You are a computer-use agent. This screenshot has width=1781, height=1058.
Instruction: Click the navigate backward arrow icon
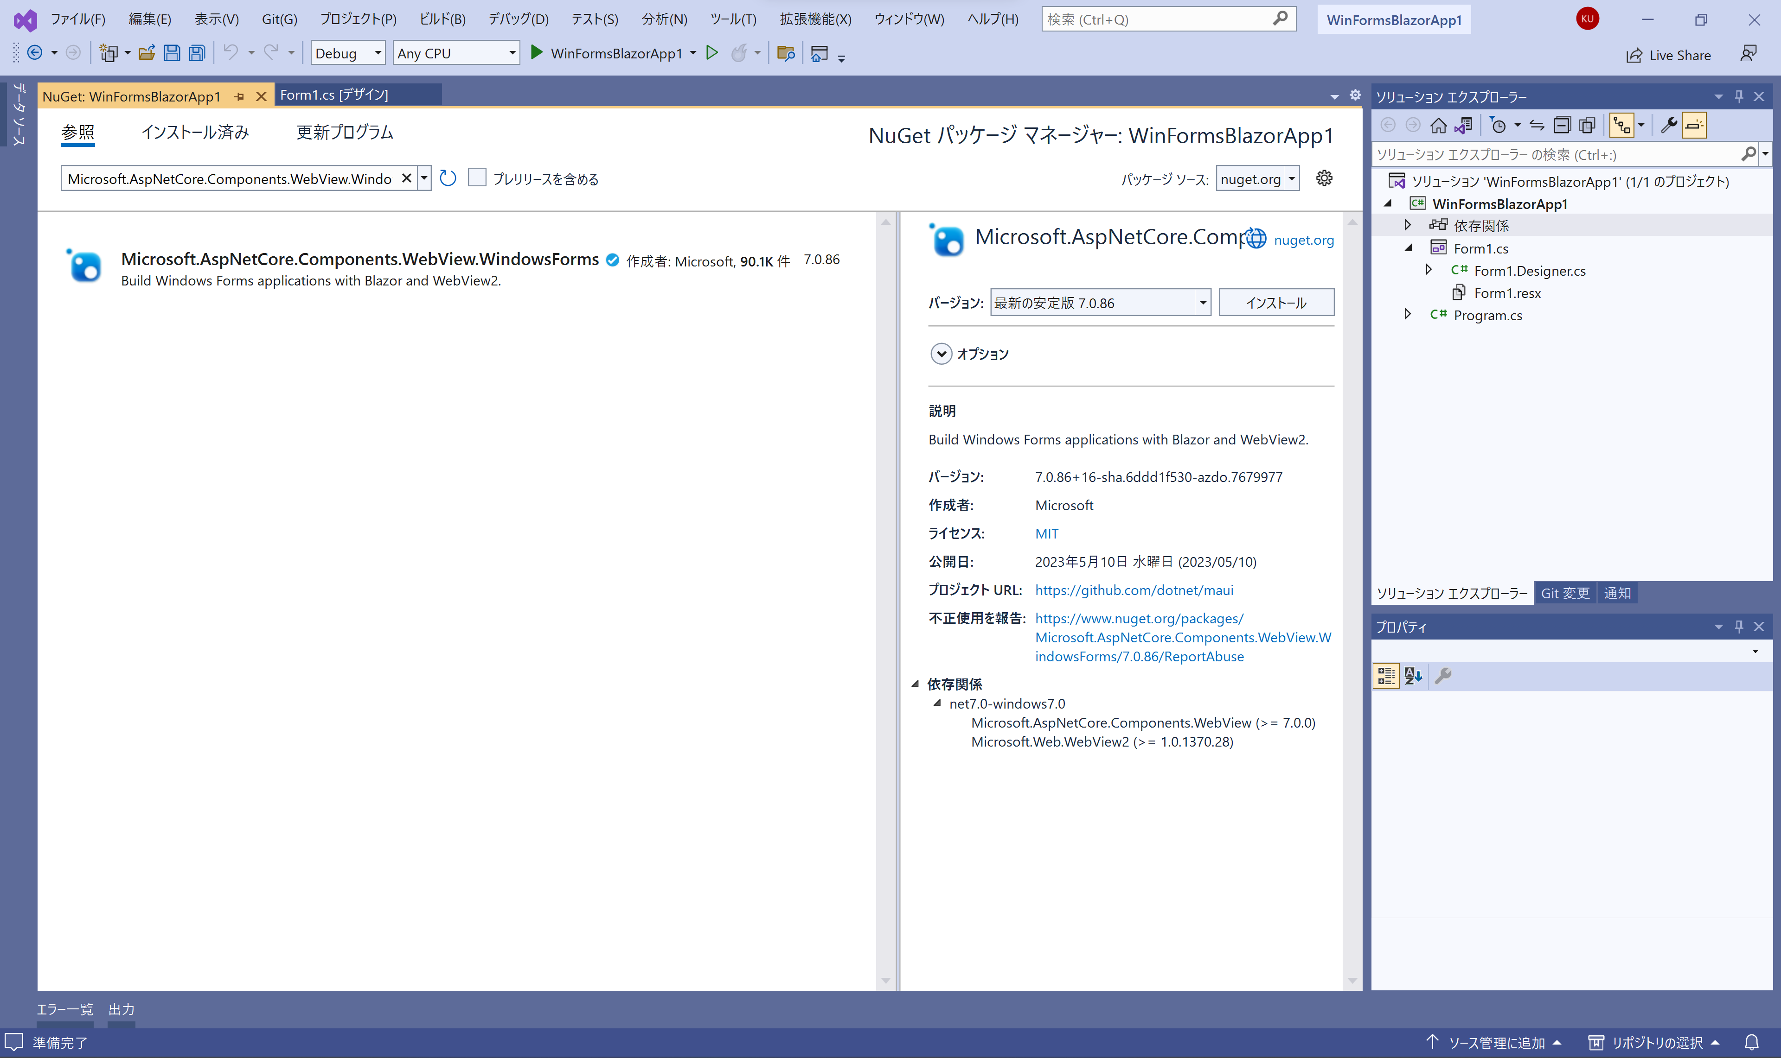[34, 53]
